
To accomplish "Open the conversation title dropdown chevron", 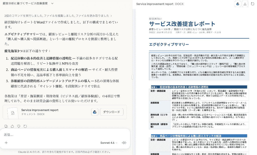I will point(52,4).
